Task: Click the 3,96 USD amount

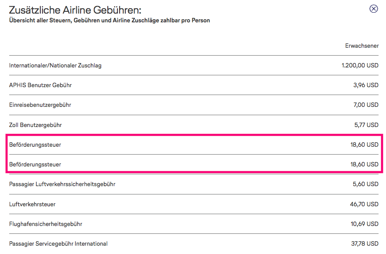Action: 365,85
